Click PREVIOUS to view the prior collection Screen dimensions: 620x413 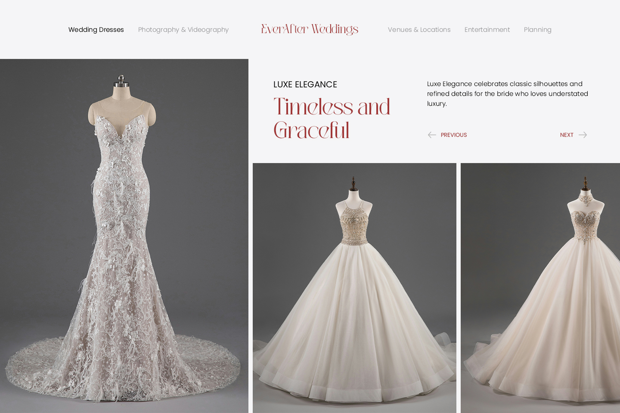[454, 135]
